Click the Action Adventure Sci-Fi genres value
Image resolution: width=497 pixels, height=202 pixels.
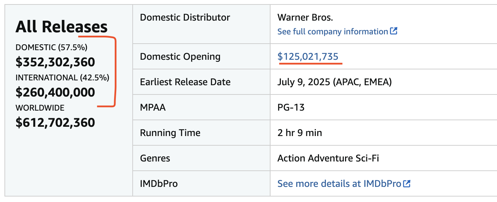(328, 158)
